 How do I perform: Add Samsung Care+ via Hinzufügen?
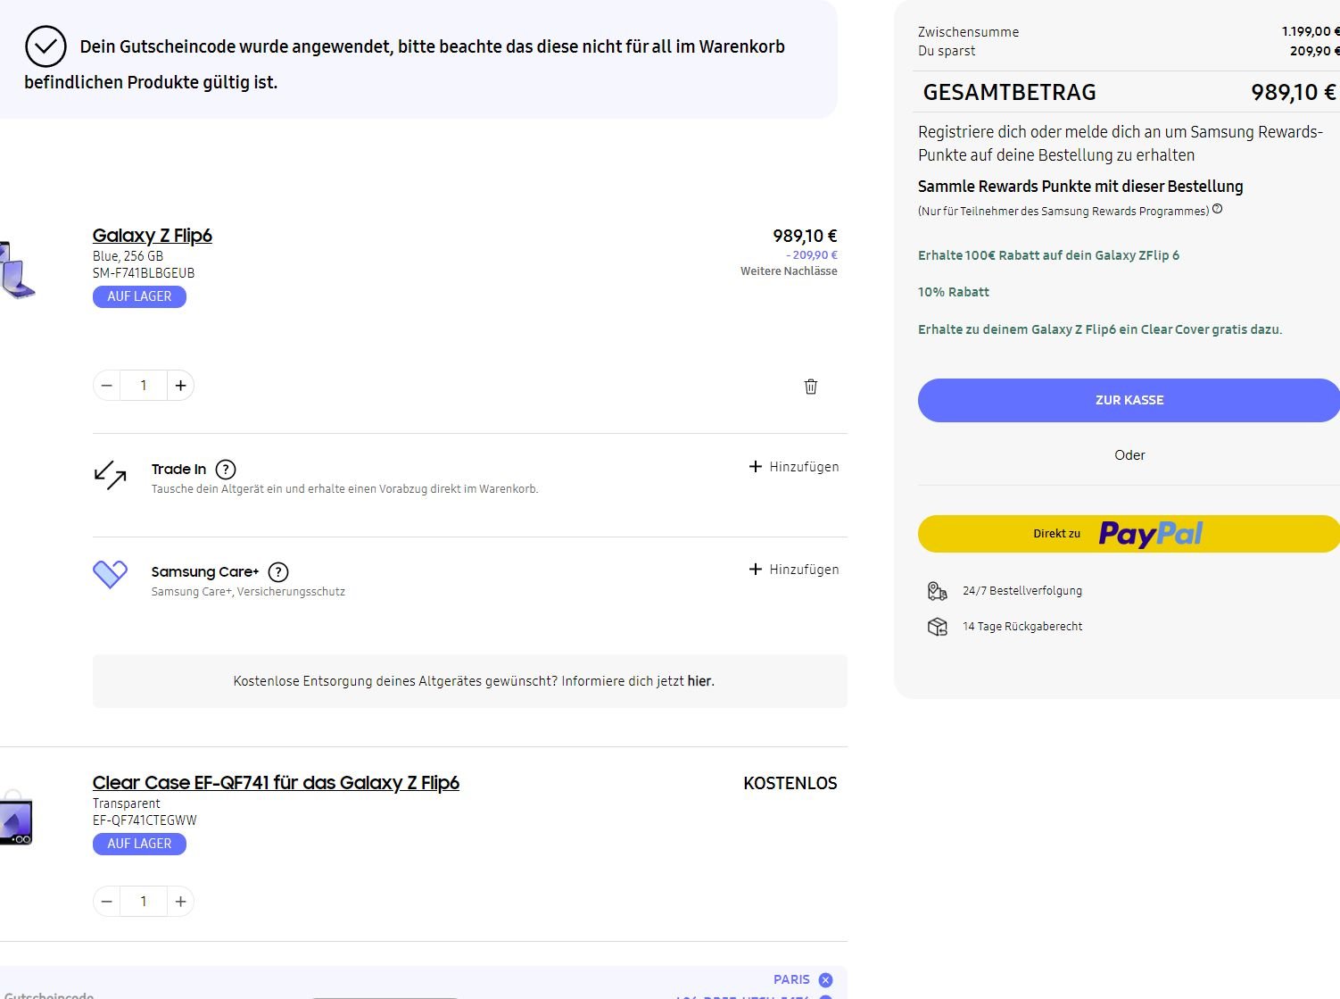coord(794,570)
